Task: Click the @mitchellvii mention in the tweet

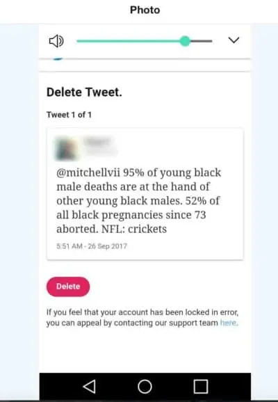Action: (88, 172)
